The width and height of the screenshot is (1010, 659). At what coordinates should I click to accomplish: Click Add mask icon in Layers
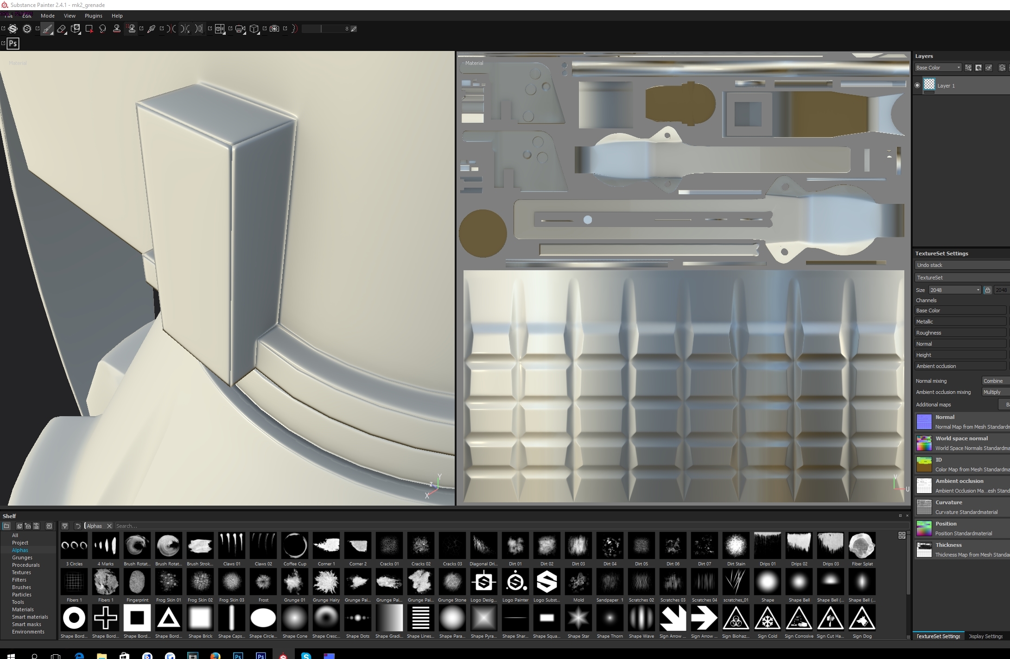coord(978,68)
